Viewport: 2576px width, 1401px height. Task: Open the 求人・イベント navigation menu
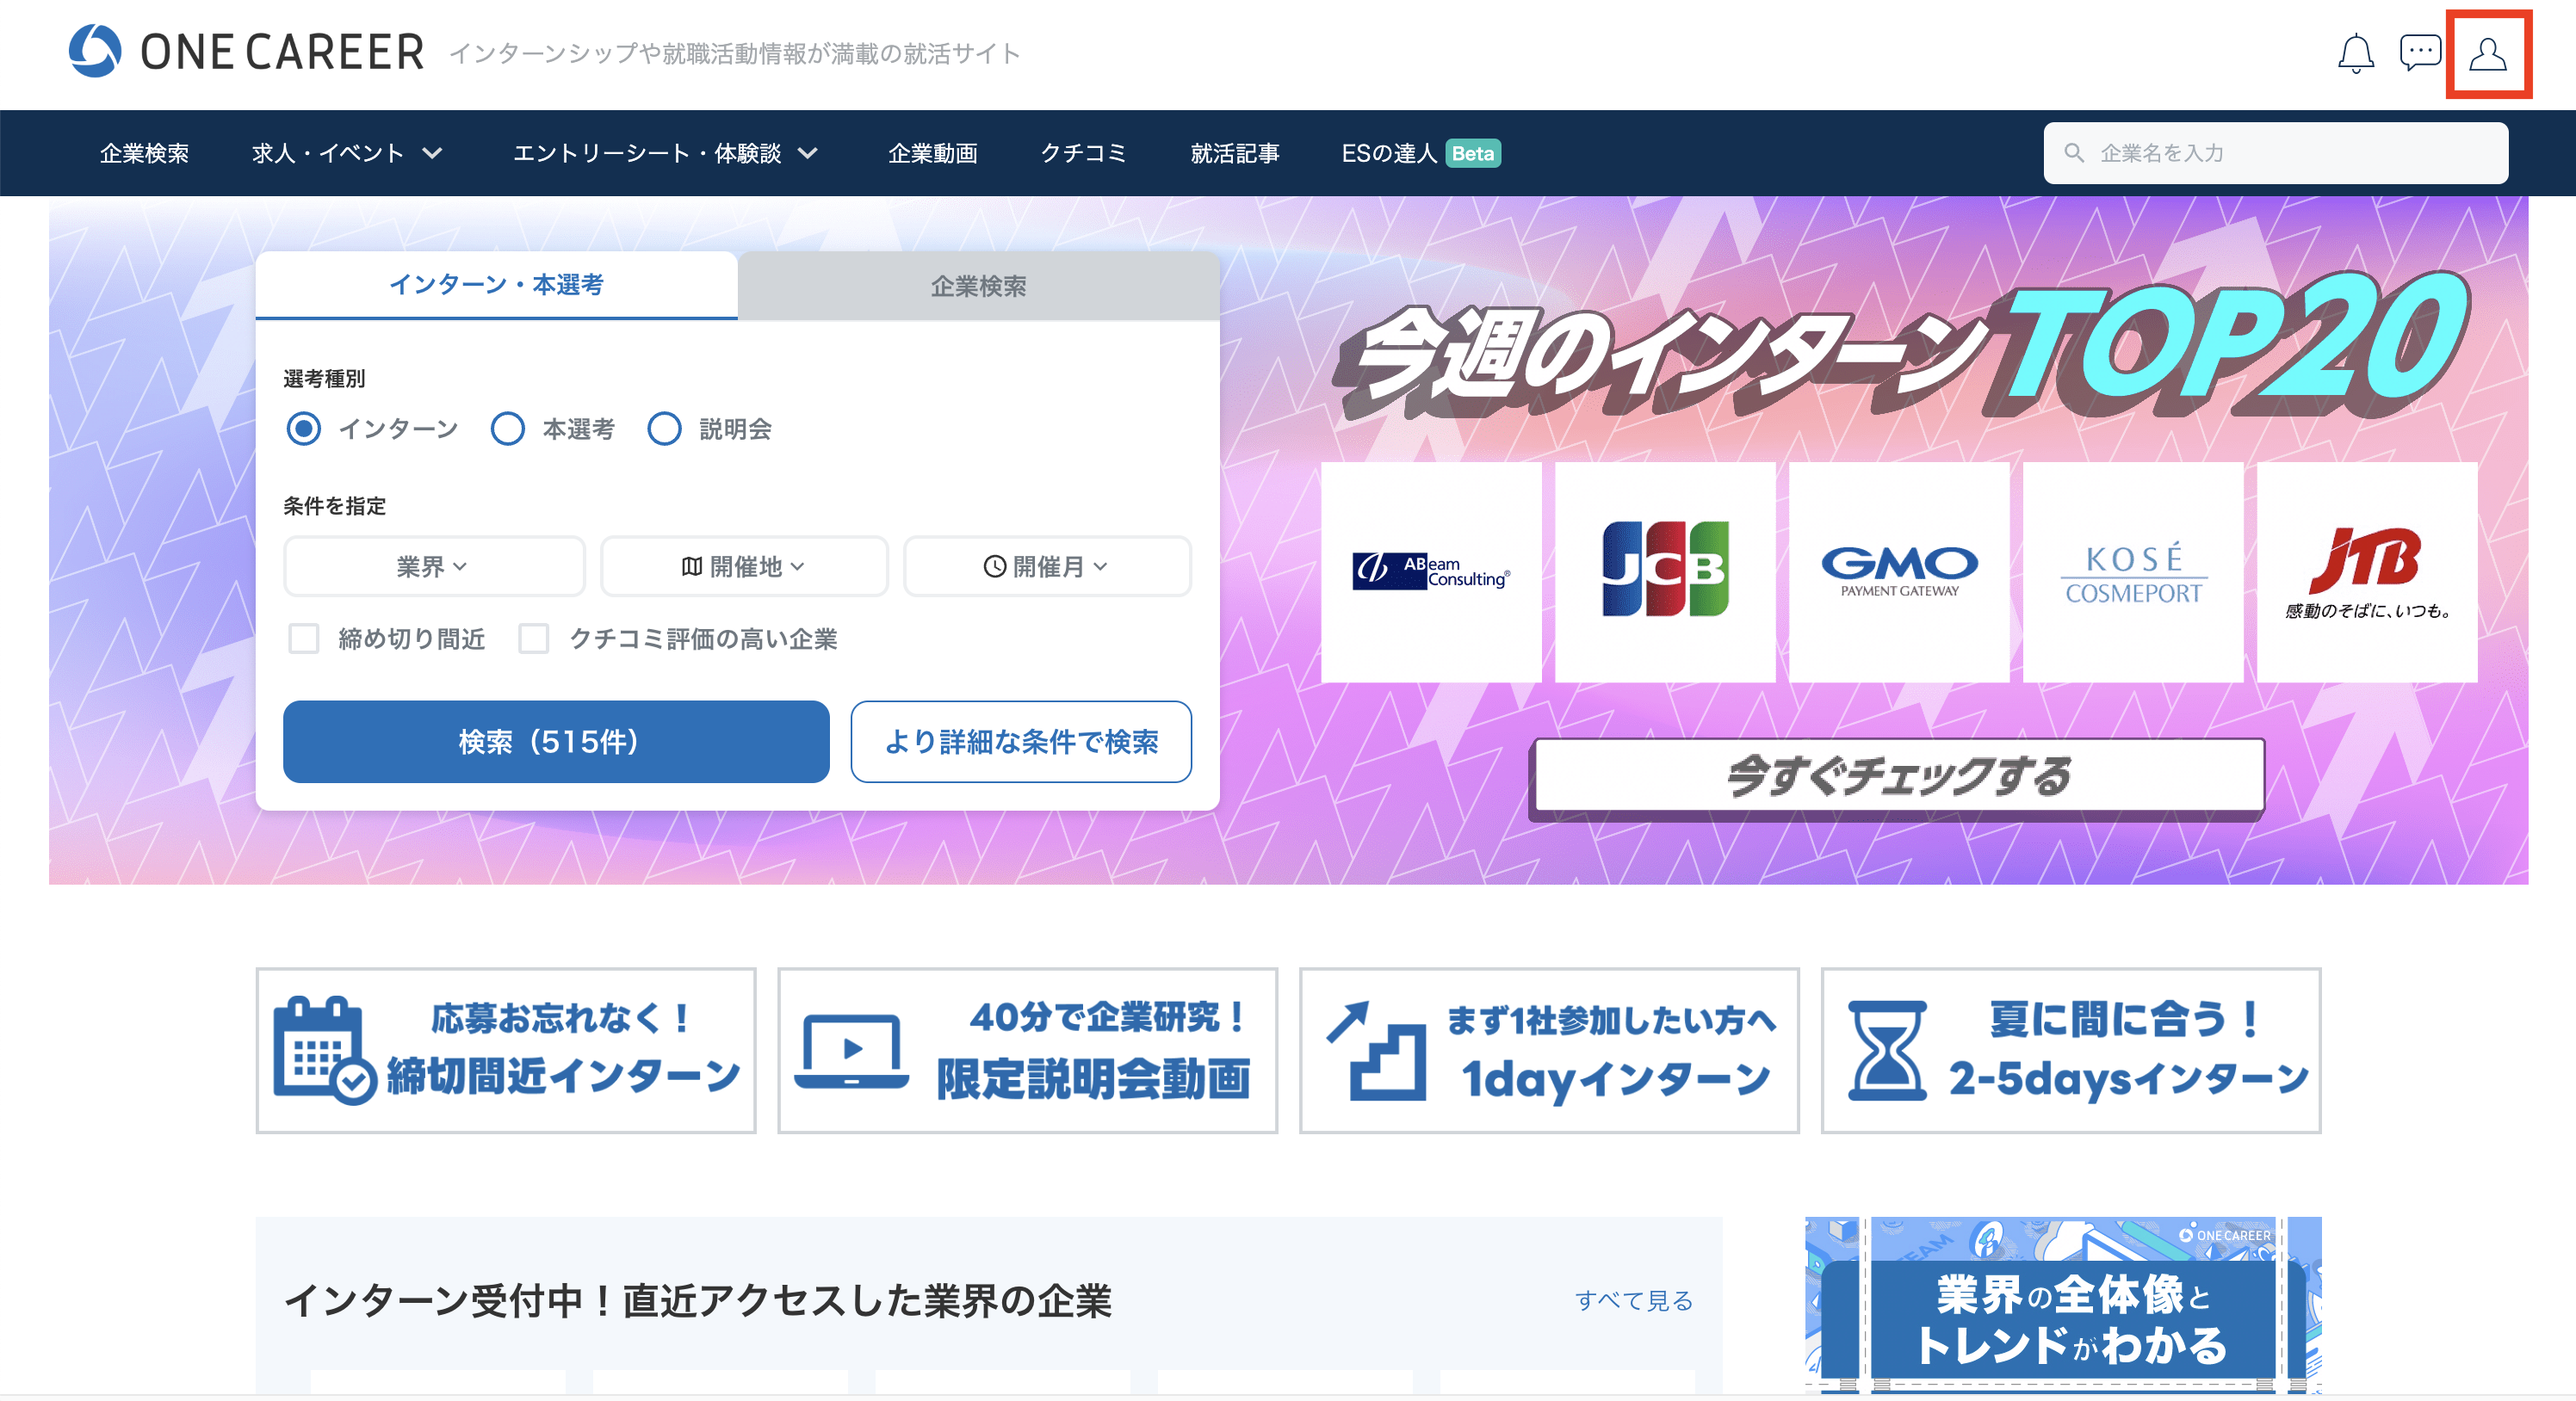tap(346, 153)
